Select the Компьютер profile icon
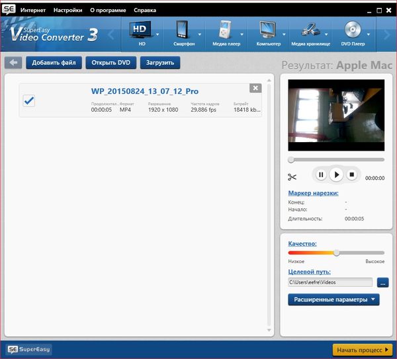Viewport: 397px width, 359px height. point(267,30)
